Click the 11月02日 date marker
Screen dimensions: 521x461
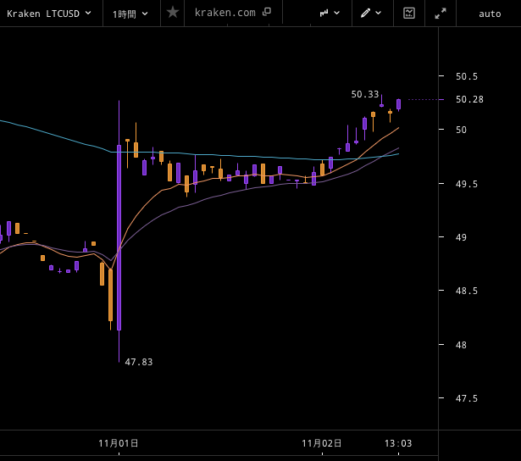pyautogui.click(x=321, y=443)
